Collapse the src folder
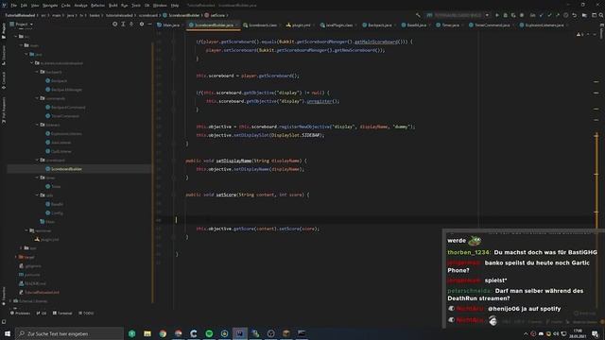 pyautogui.click(x=16, y=36)
